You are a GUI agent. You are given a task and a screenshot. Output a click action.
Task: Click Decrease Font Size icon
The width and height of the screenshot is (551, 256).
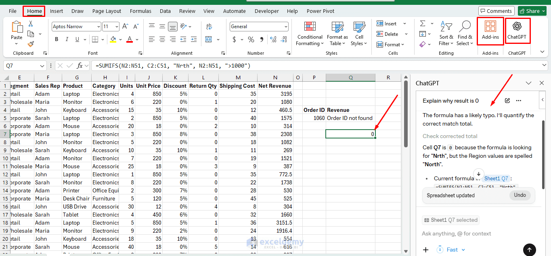pos(136,27)
